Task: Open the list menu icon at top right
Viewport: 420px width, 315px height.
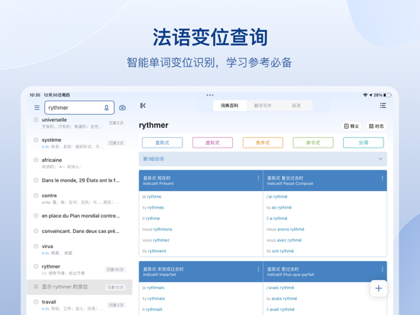Action: (x=383, y=106)
